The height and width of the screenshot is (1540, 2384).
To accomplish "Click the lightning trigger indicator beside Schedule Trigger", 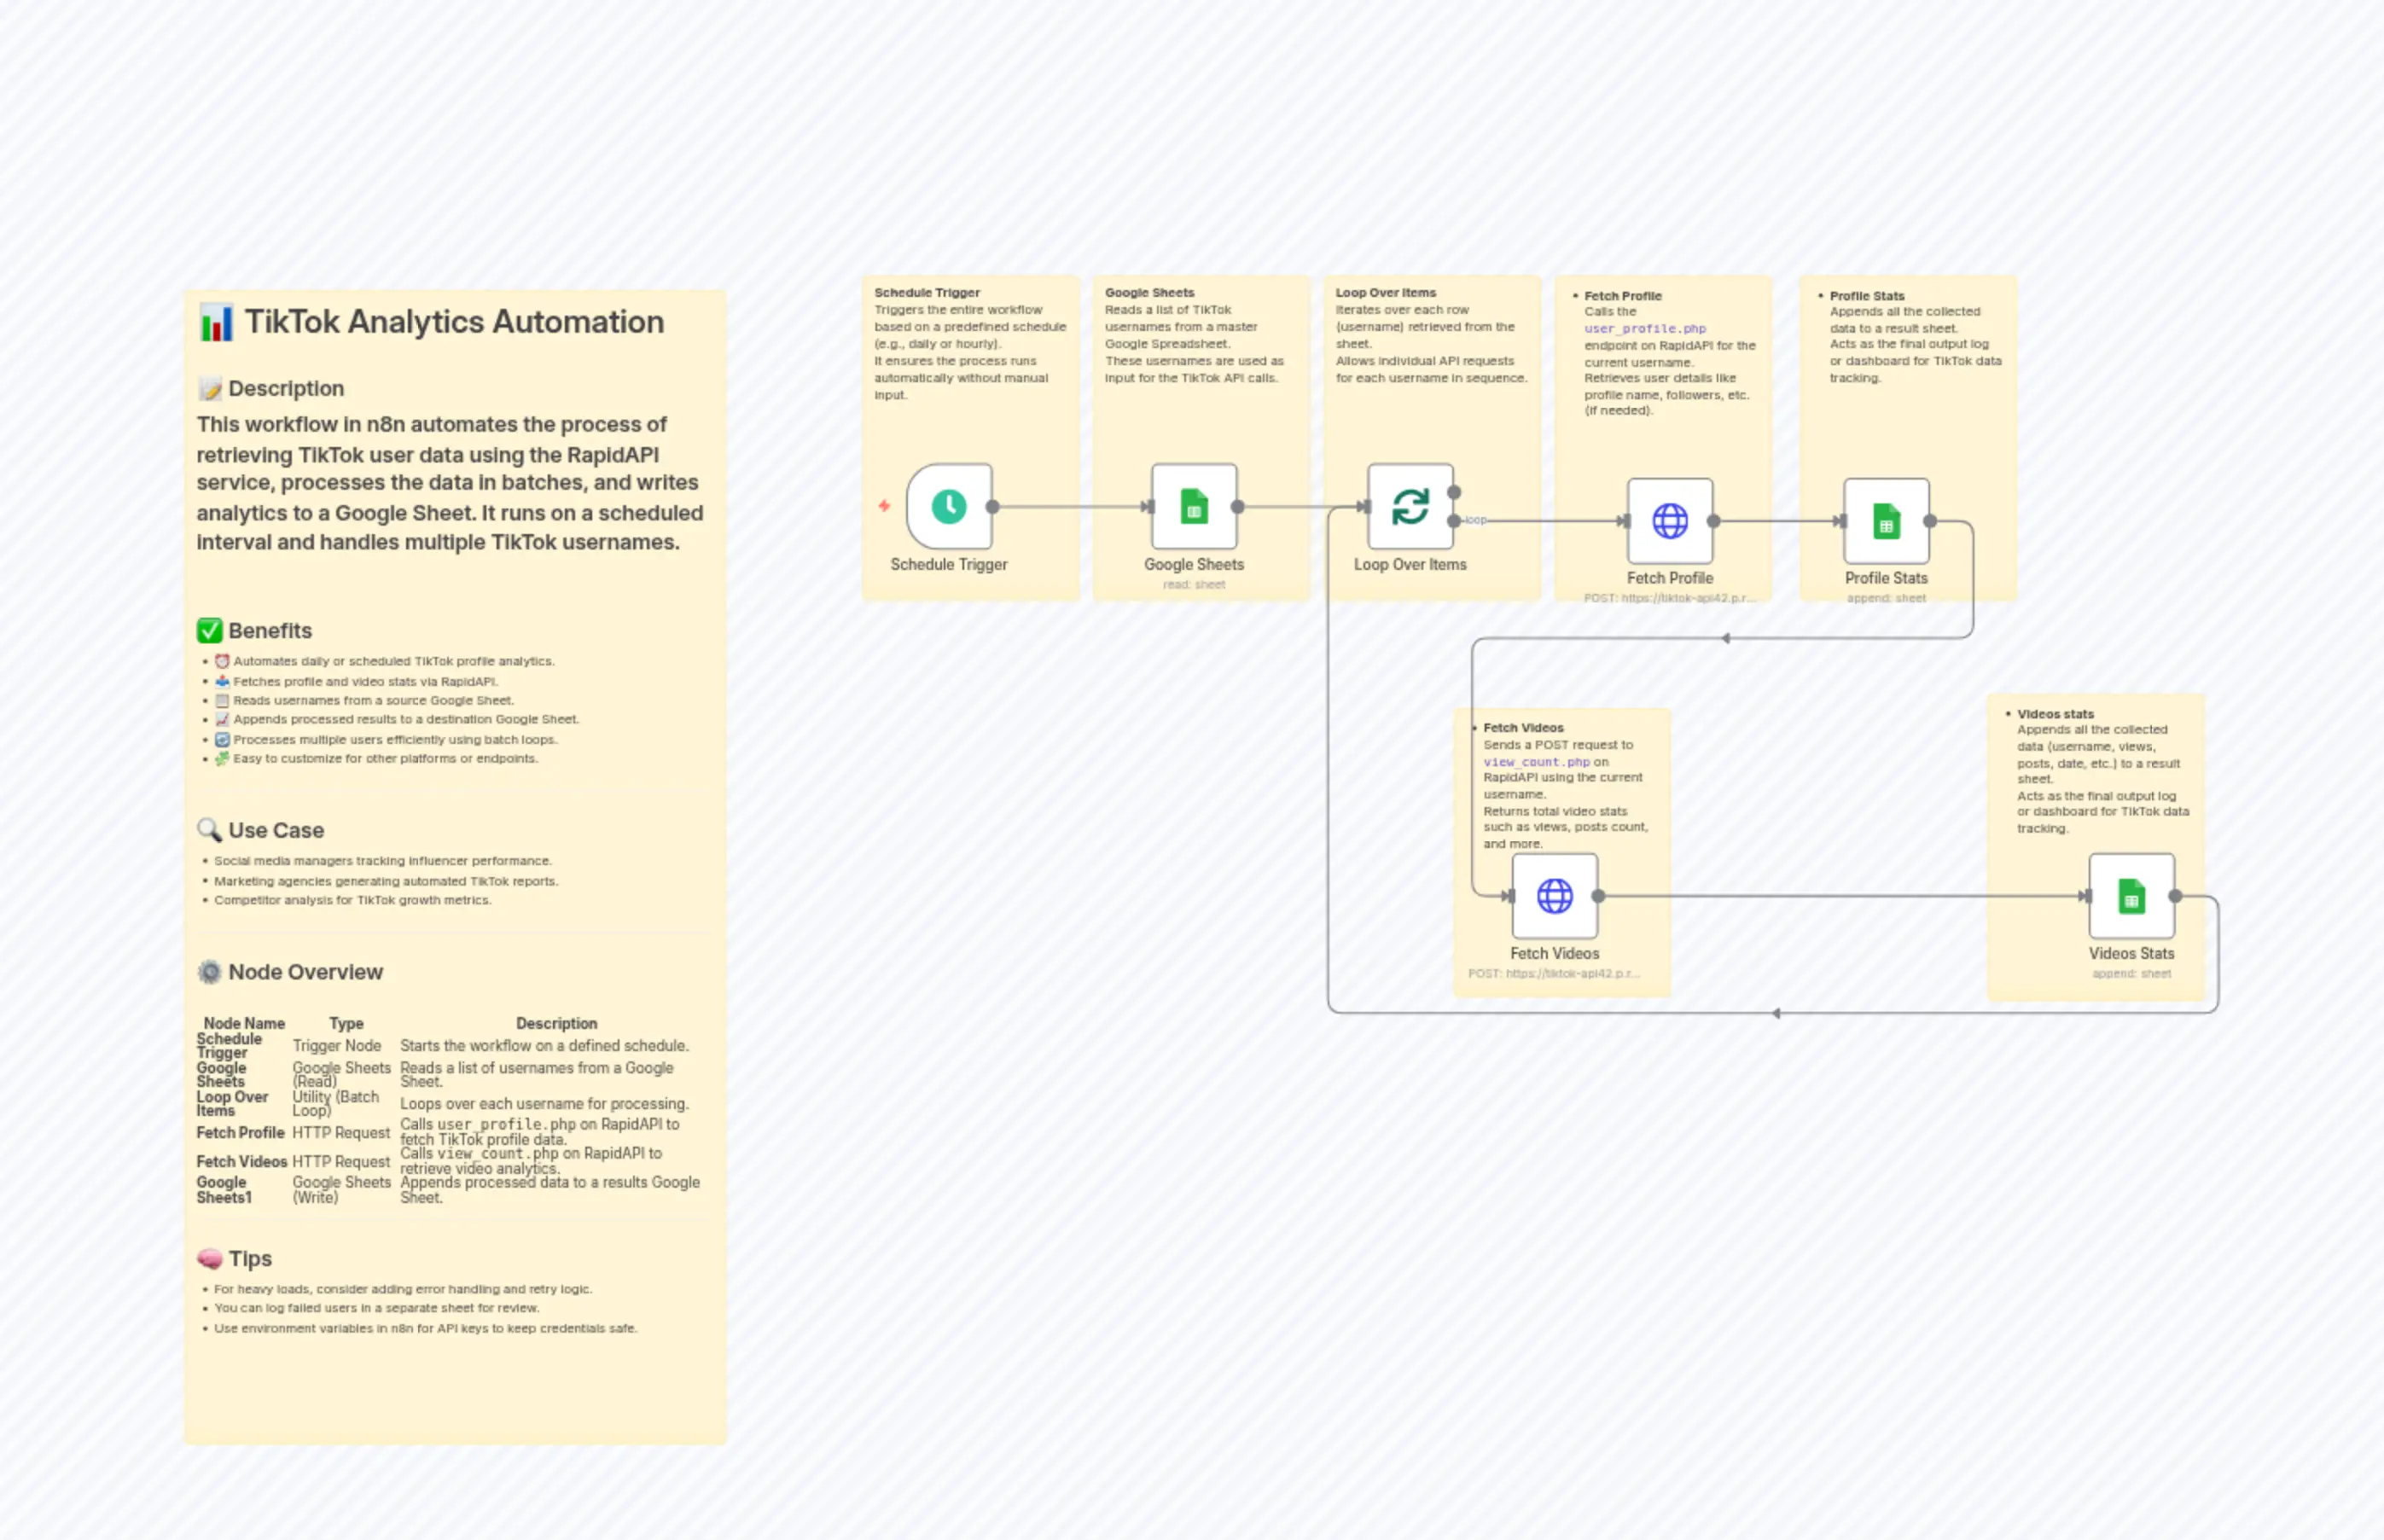I will tap(884, 507).
